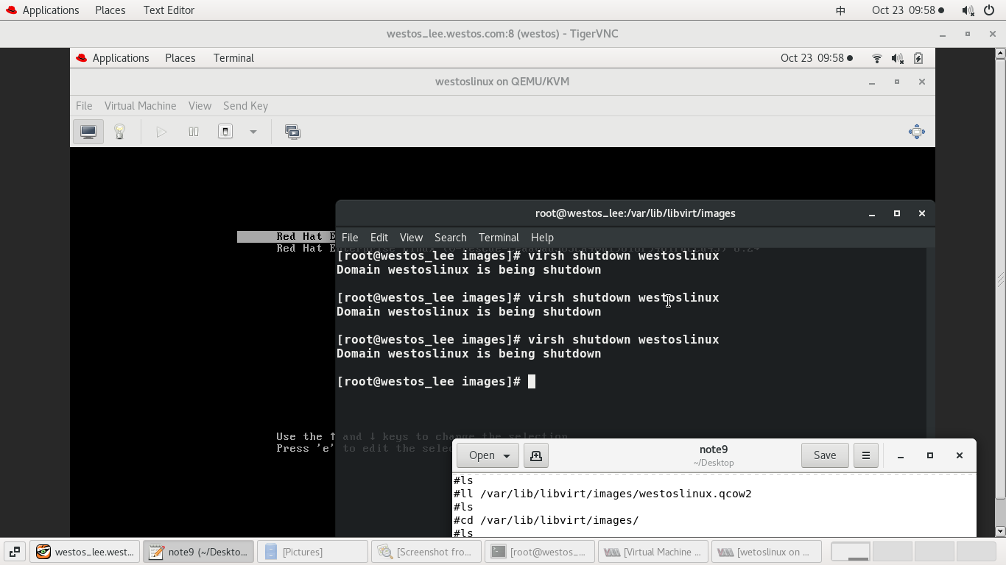Switch to westos_lee.west... taskbar window
Viewport: 1006px width, 565px height.
[85, 552]
